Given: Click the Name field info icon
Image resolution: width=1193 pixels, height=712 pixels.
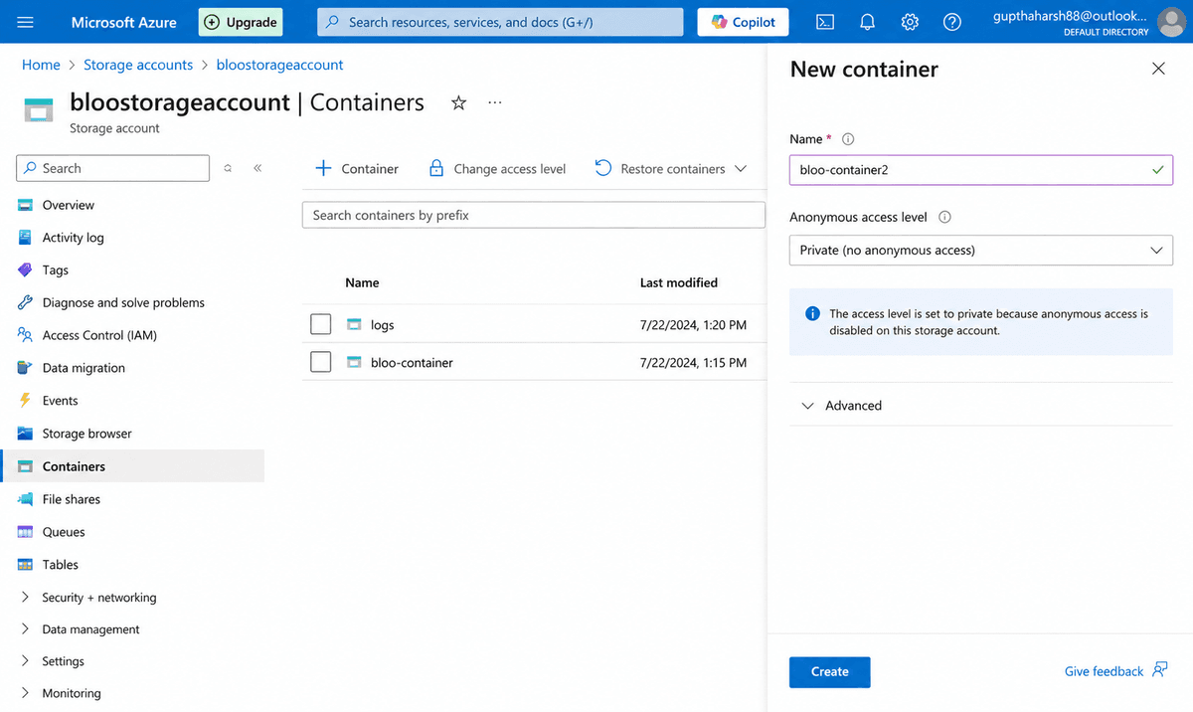Looking at the screenshot, I should pos(848,139).
